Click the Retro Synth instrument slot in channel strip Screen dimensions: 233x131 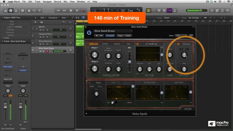pyautogui.click(x=8, y=67)
